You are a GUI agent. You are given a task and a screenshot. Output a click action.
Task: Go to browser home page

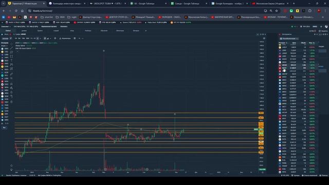coord(22,11)
